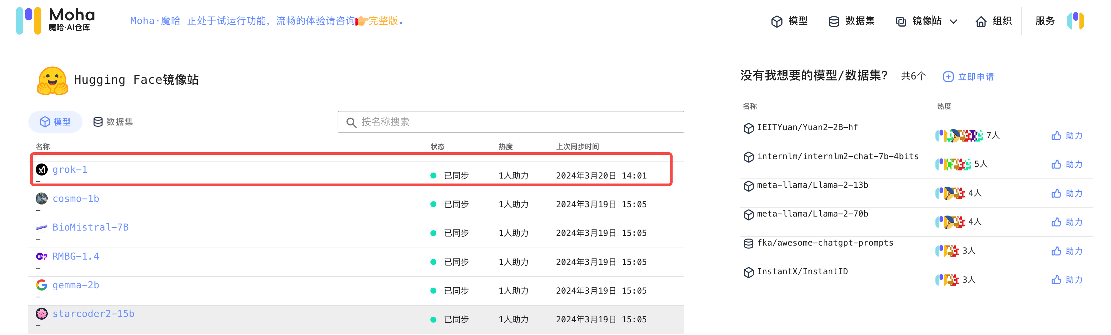
Task: Open the 数据集 menu in top navigation
Action: (x=851, y=21)
